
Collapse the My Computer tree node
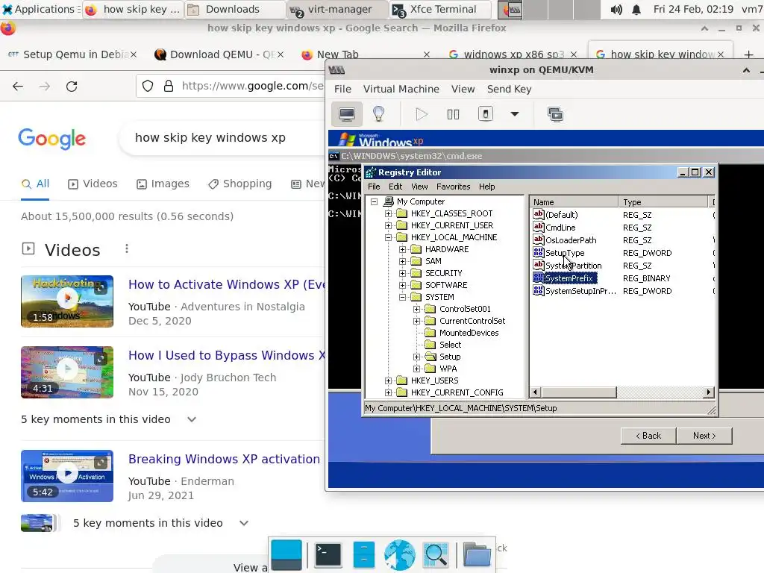[x=375, y=201]
